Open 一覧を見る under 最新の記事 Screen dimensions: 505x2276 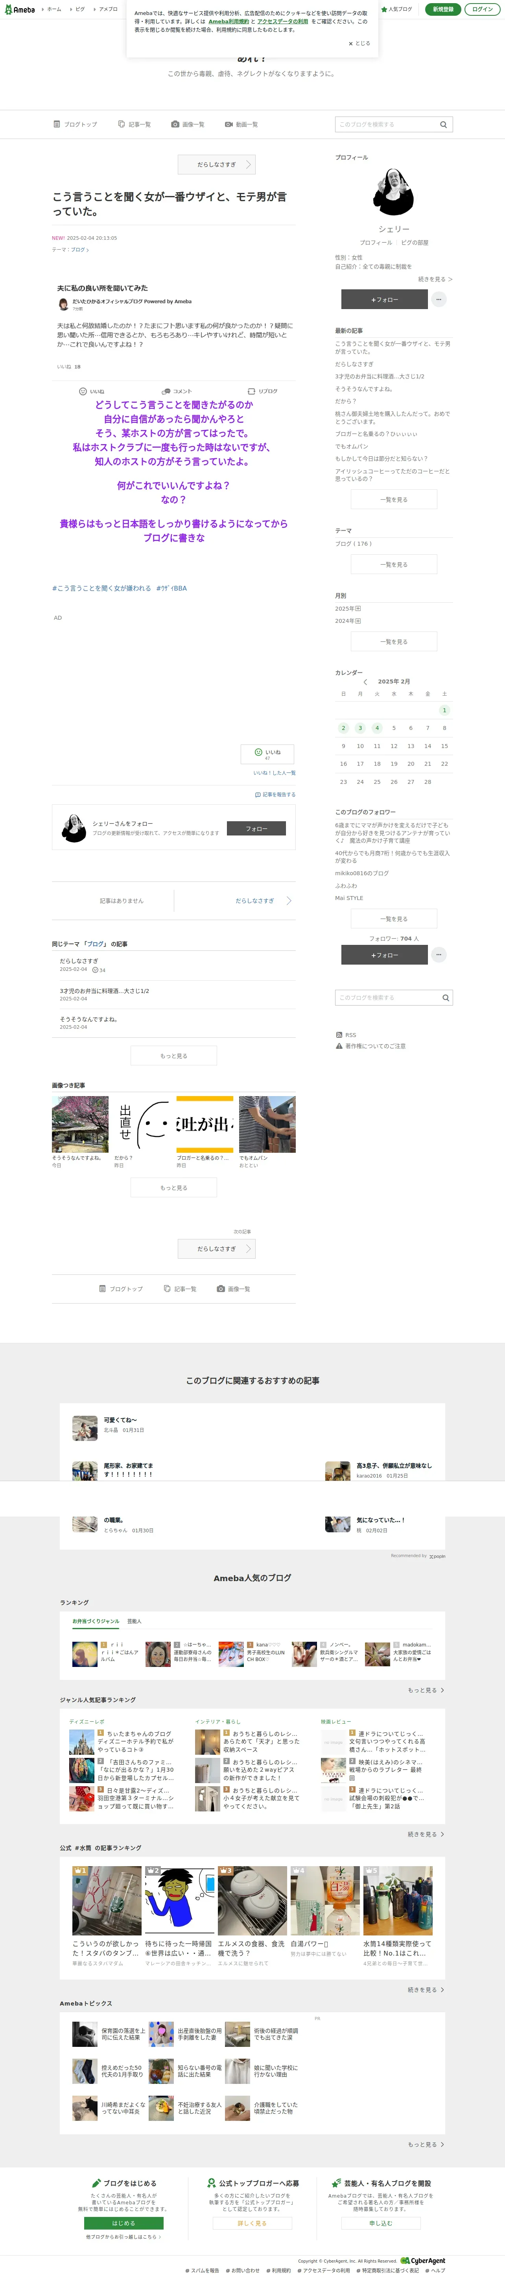(394, 499)
